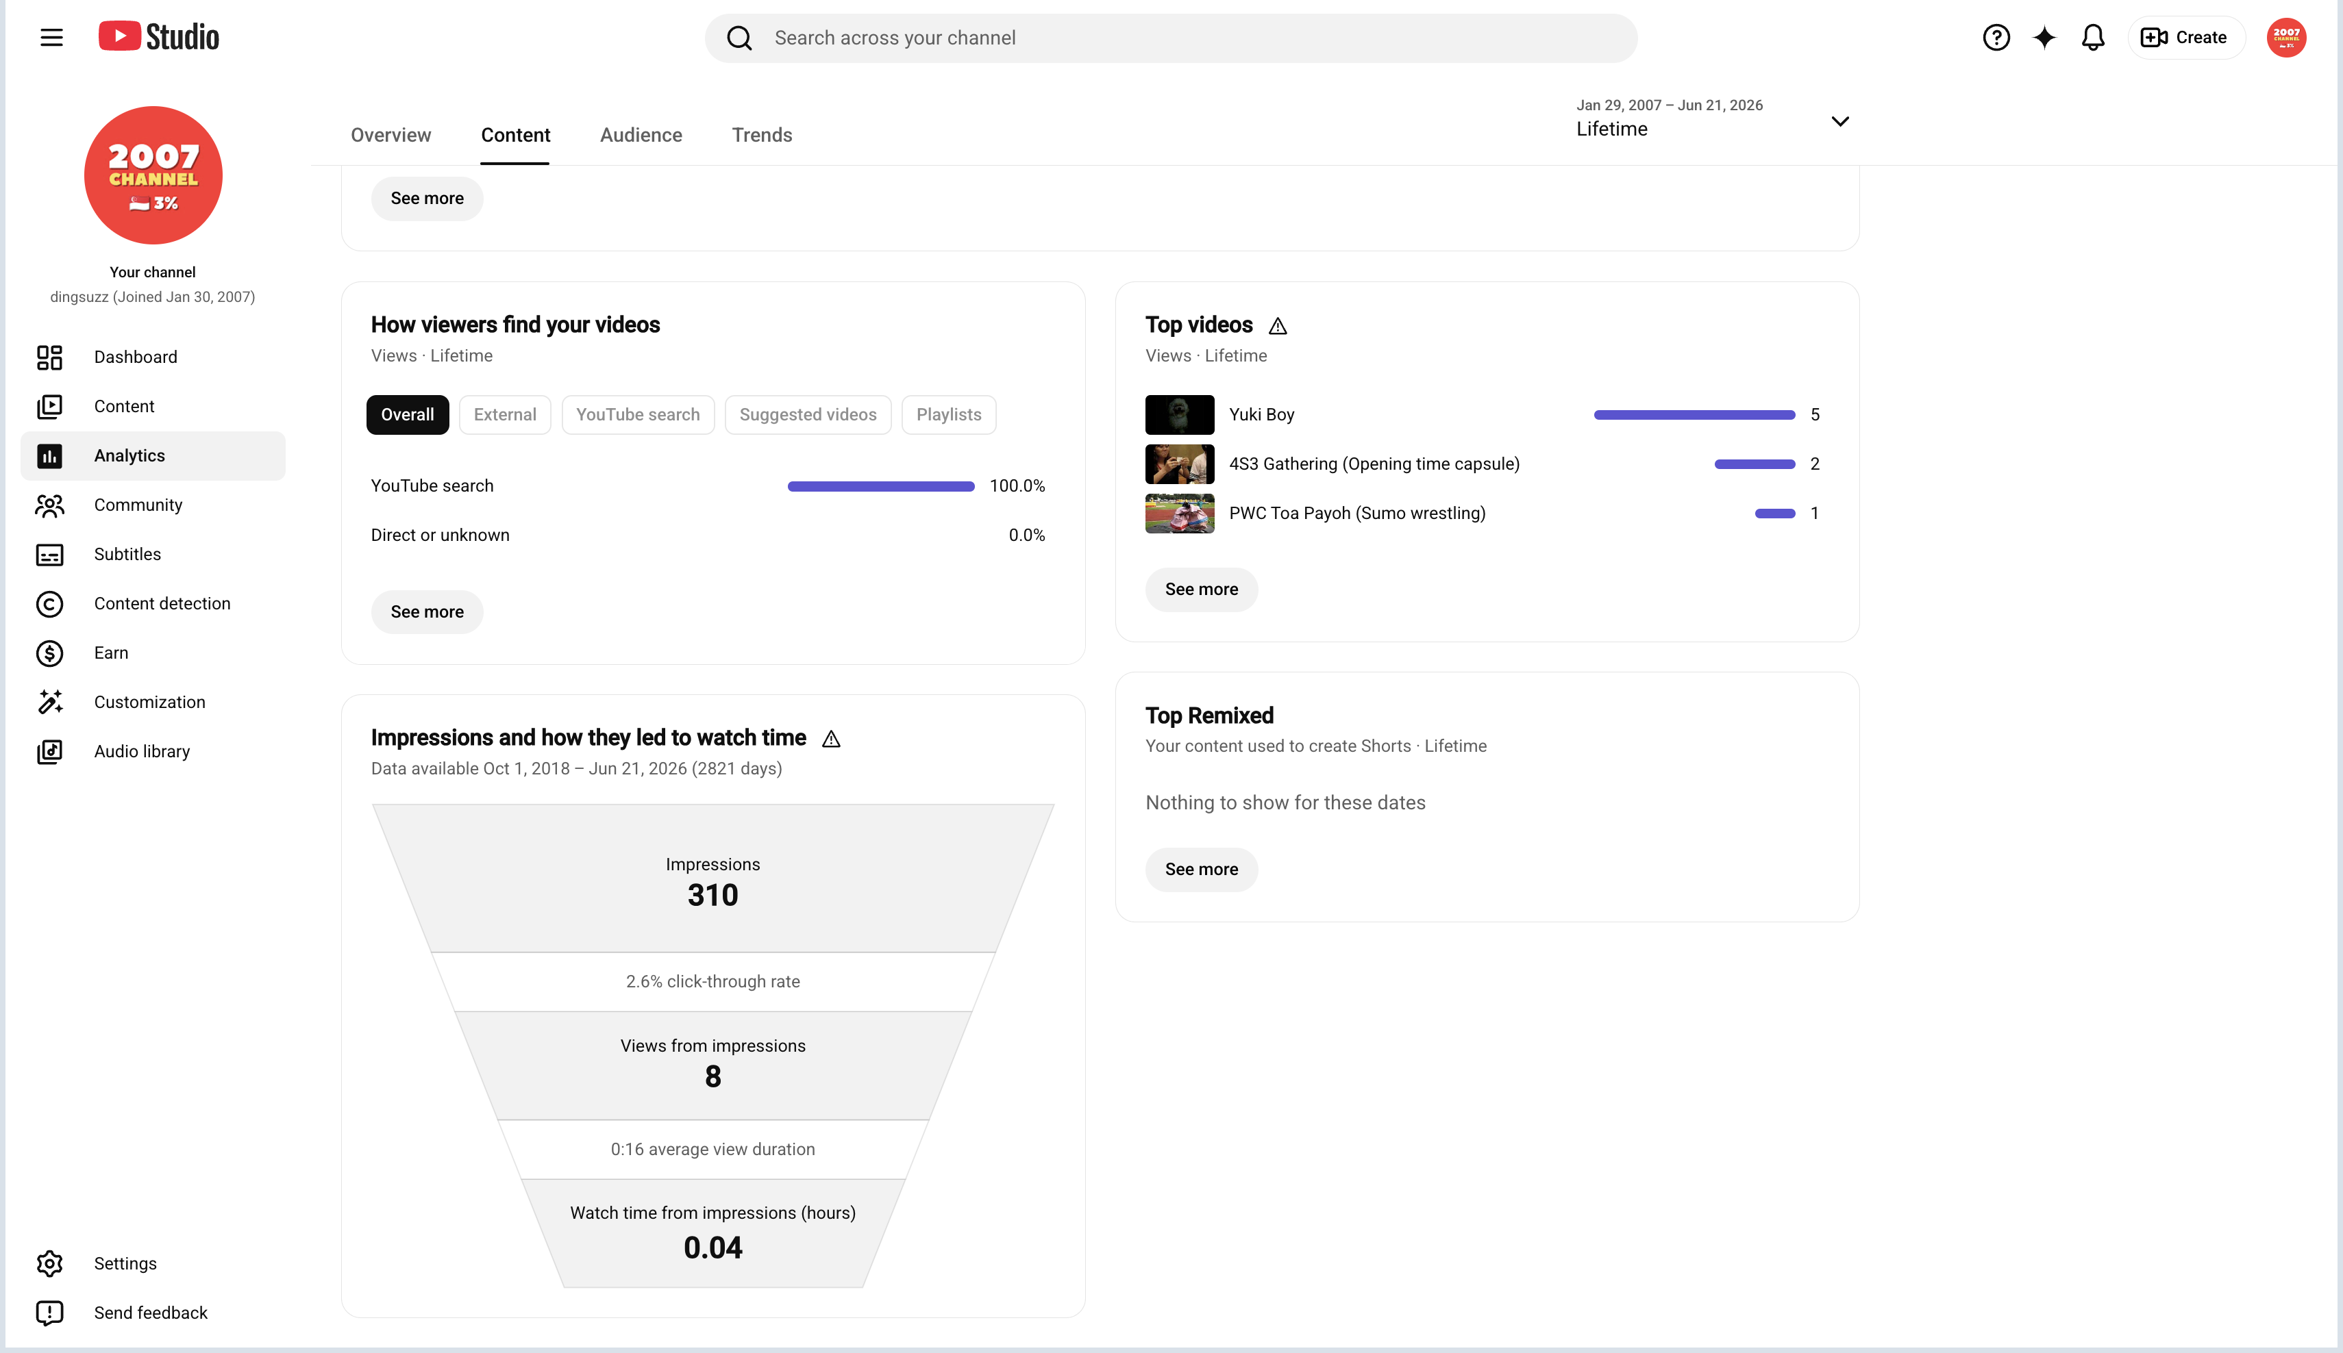Open the 4S3 Gathering video thumbnail
Screen dimensions: 2343x1353
(1179, 464)
